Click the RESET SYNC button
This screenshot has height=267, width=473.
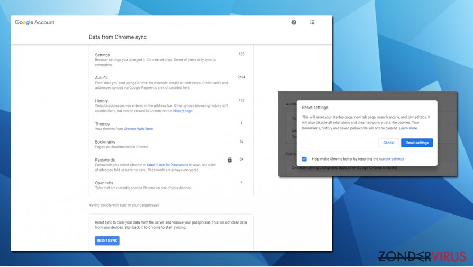(x=107, y=241)
